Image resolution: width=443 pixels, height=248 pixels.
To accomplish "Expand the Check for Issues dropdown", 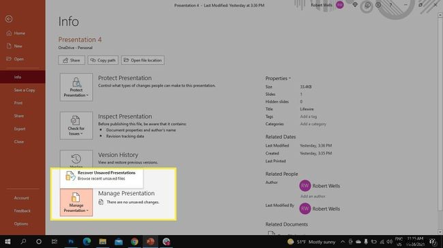I will click(x=76, y=126).
